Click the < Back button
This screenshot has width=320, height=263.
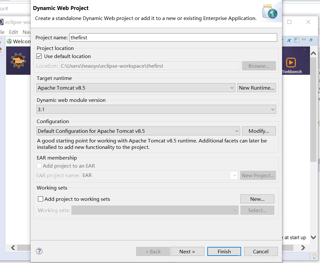[153, 251]
